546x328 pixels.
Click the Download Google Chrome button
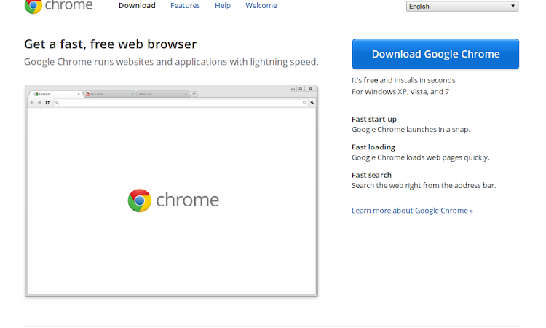coord(435,54)
